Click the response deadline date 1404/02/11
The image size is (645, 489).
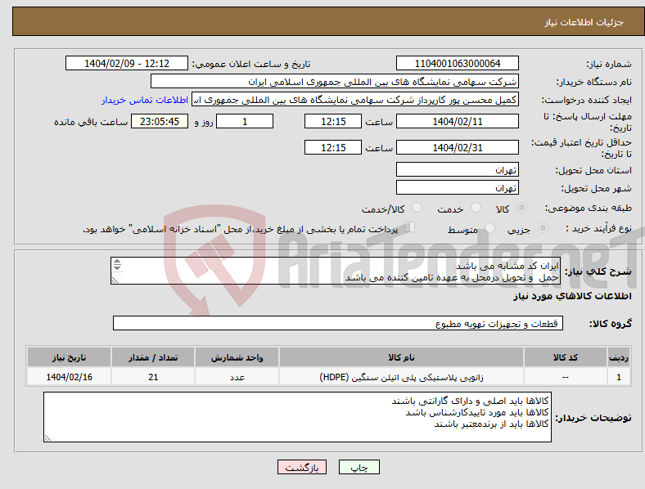pos(457,122)
